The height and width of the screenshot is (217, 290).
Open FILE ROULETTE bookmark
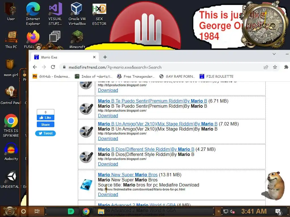pos(217,76)
